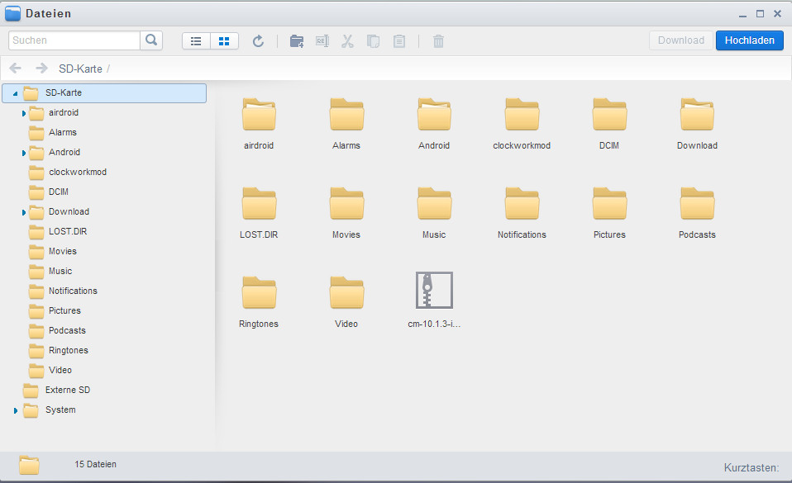This screenshot has height=483, width=792.
Task: Click the cut scissors icon
Action: [347, 41]
